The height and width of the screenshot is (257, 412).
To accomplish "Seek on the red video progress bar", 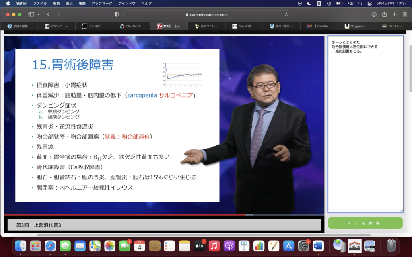I will click(121, 214).
